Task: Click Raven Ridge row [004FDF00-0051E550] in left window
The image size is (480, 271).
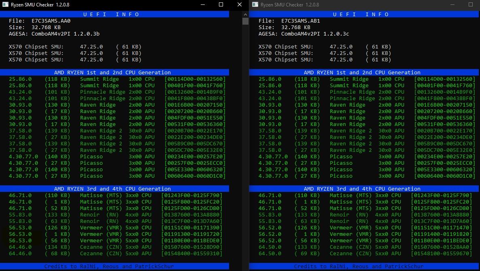Action: coord(117,118)
